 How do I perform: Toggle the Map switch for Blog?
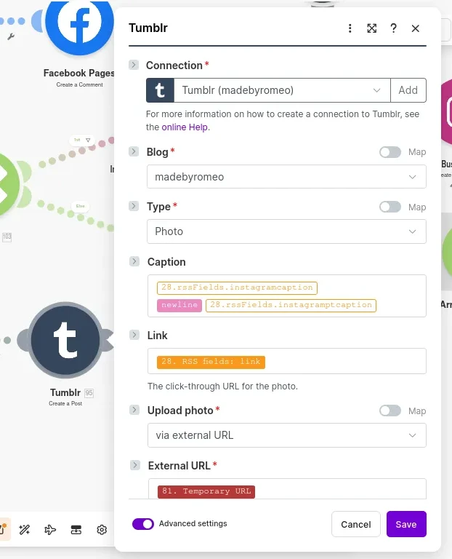[390, 152]
